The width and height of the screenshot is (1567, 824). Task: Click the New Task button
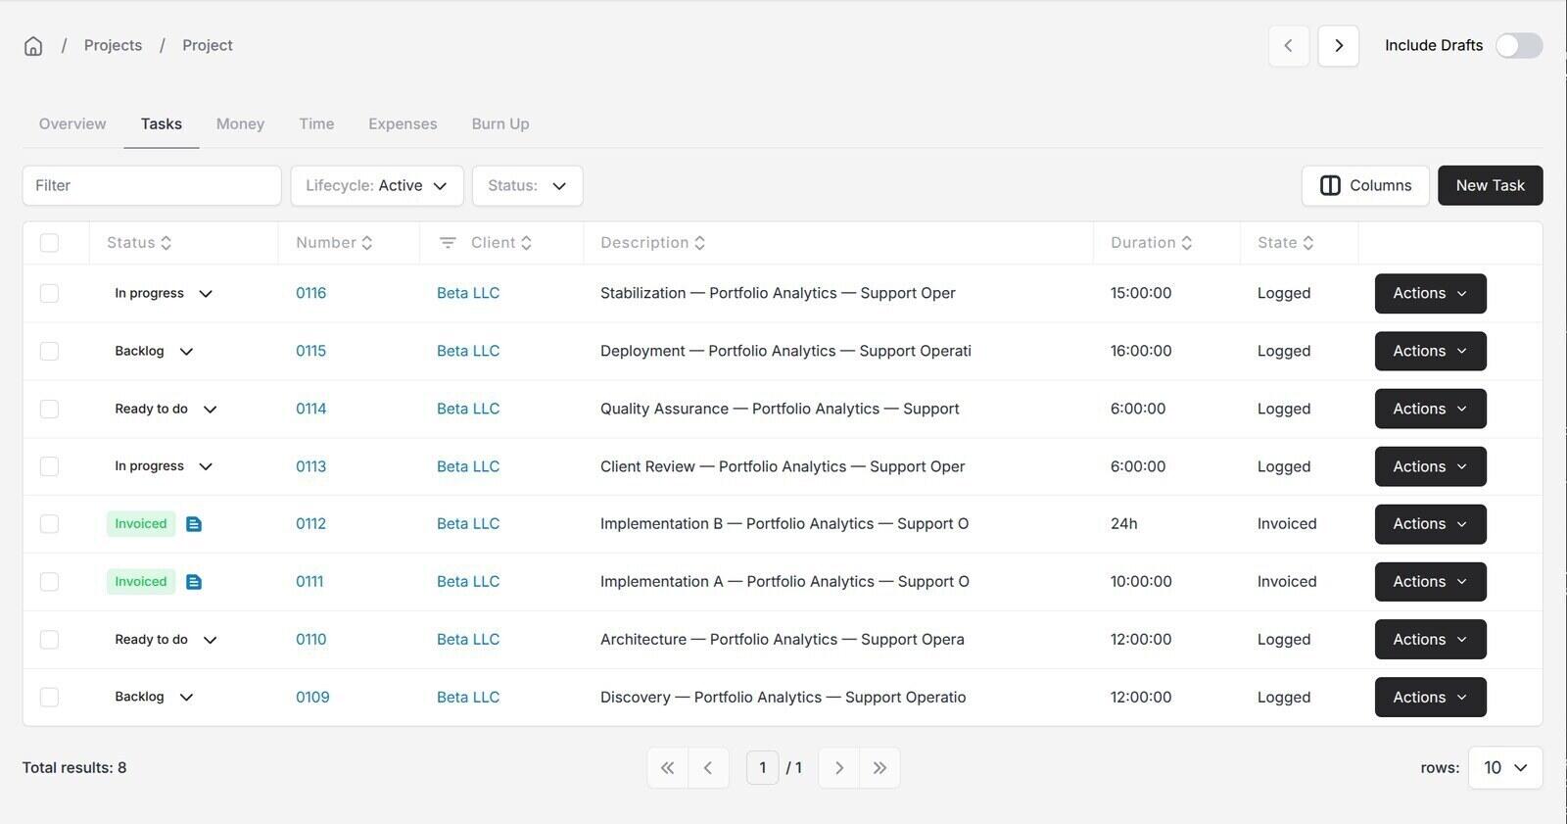(x=1490, y=186)
